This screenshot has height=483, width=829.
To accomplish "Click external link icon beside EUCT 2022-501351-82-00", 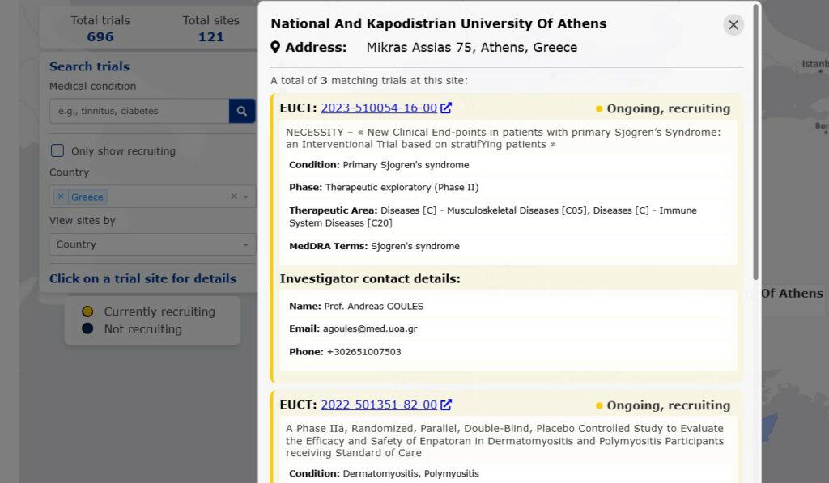I will (x=446, y=405).
